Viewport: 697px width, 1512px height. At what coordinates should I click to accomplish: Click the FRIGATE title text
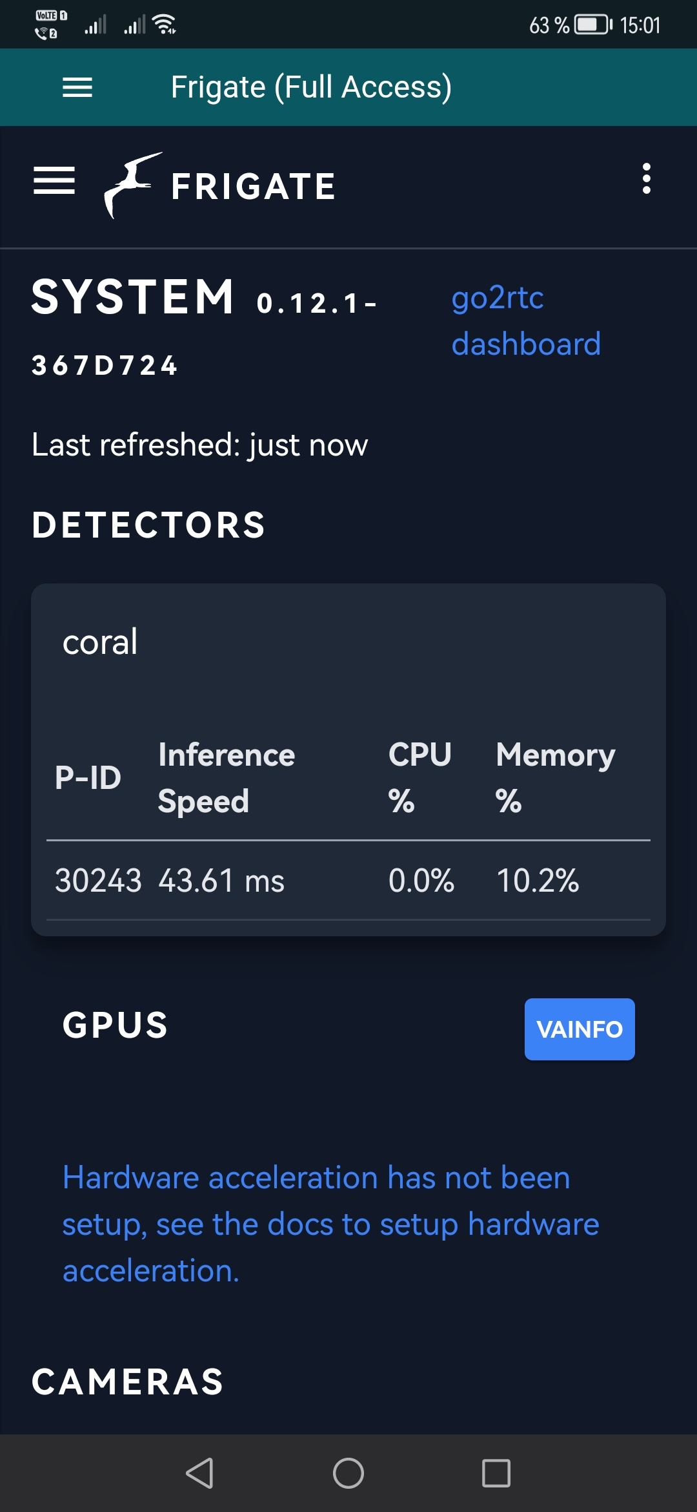pos(254,187)
